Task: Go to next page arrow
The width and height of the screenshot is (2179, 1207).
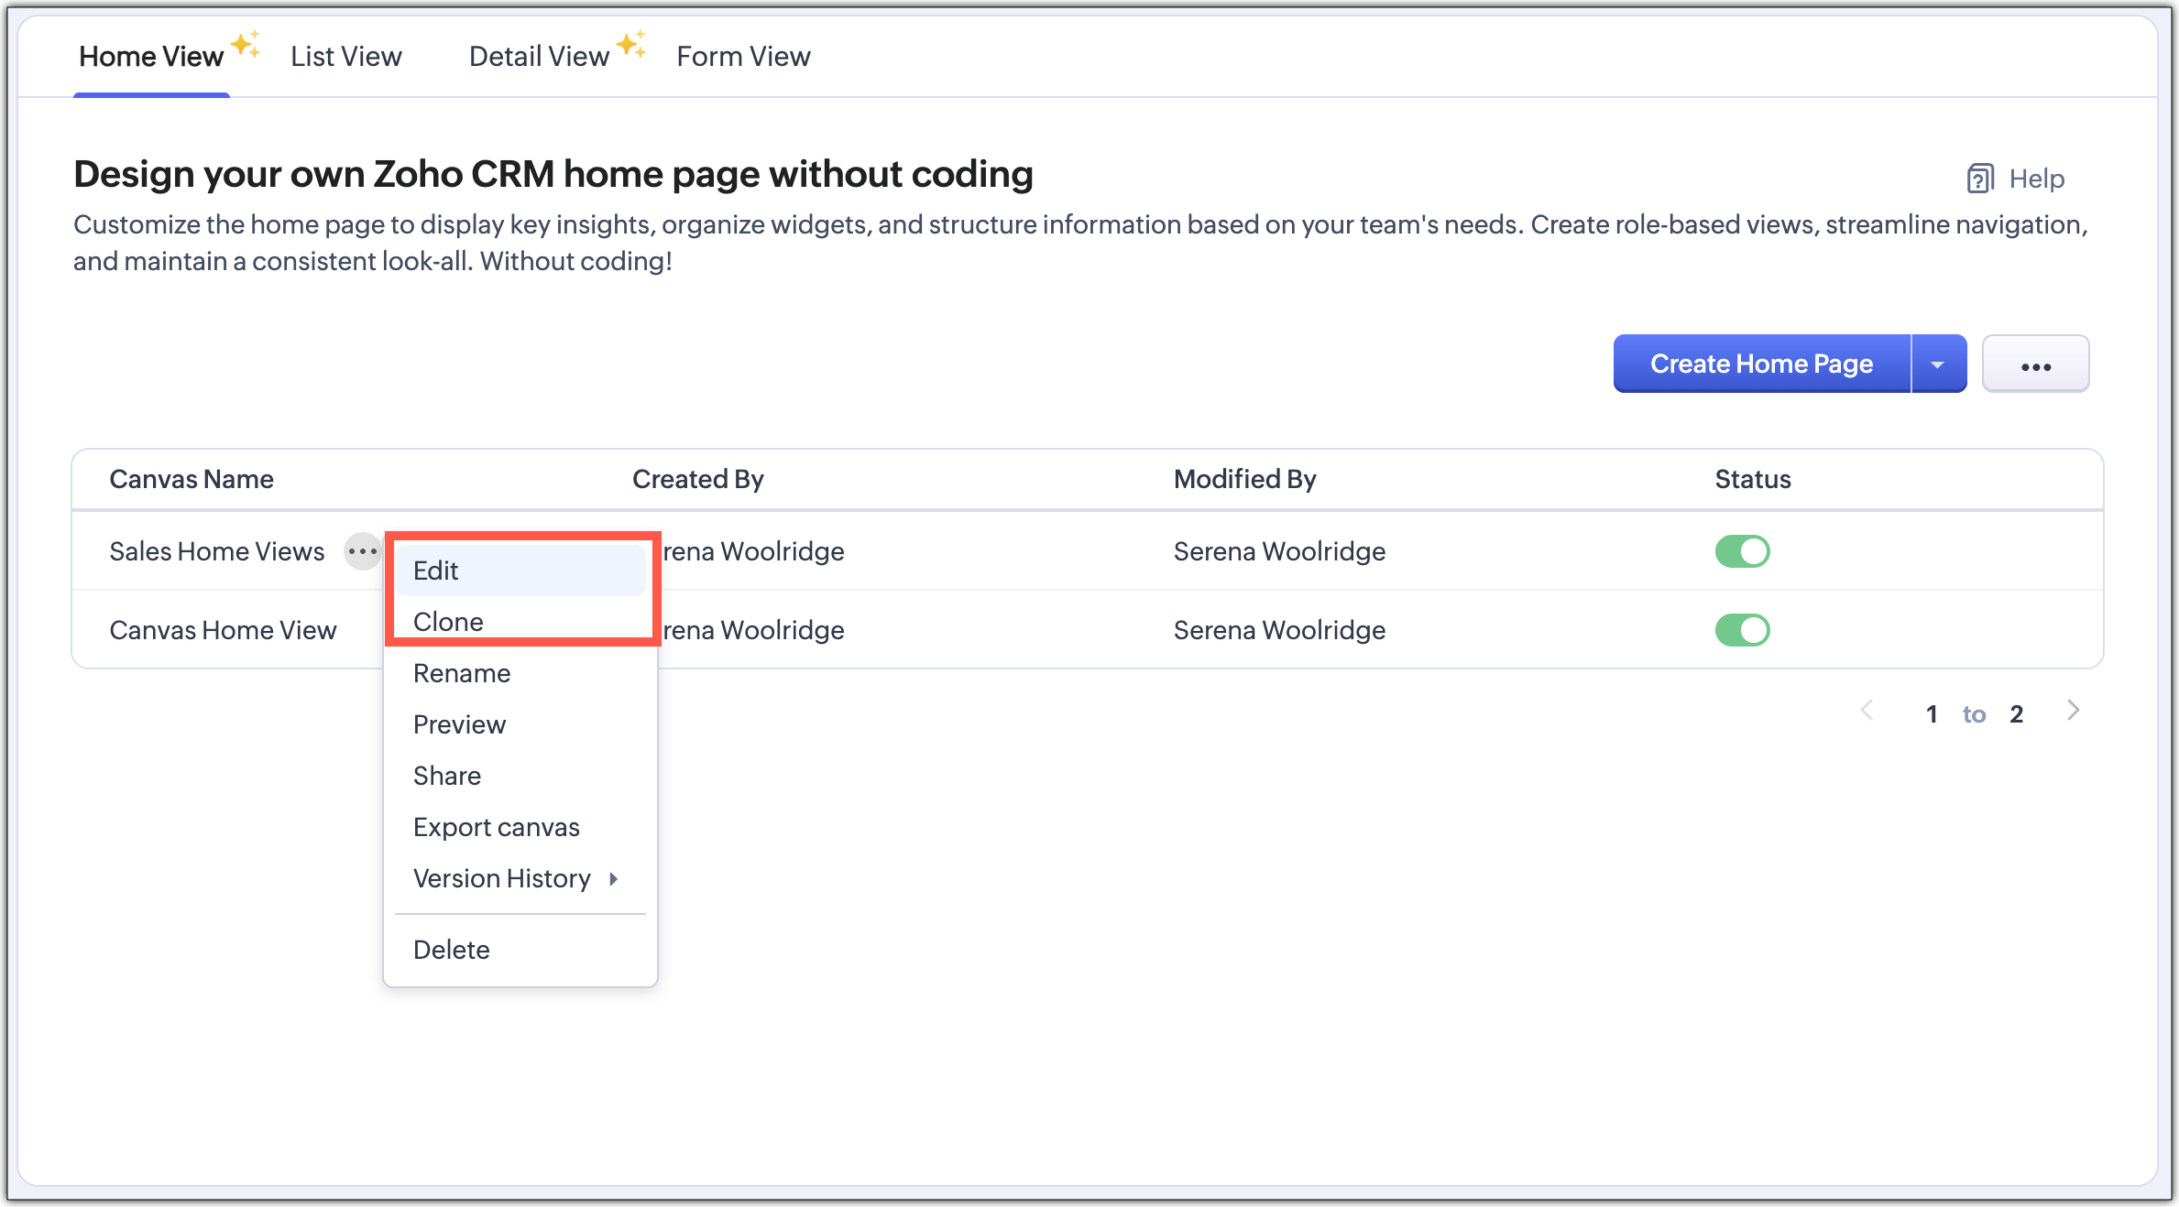Action: coord(2074,712)
